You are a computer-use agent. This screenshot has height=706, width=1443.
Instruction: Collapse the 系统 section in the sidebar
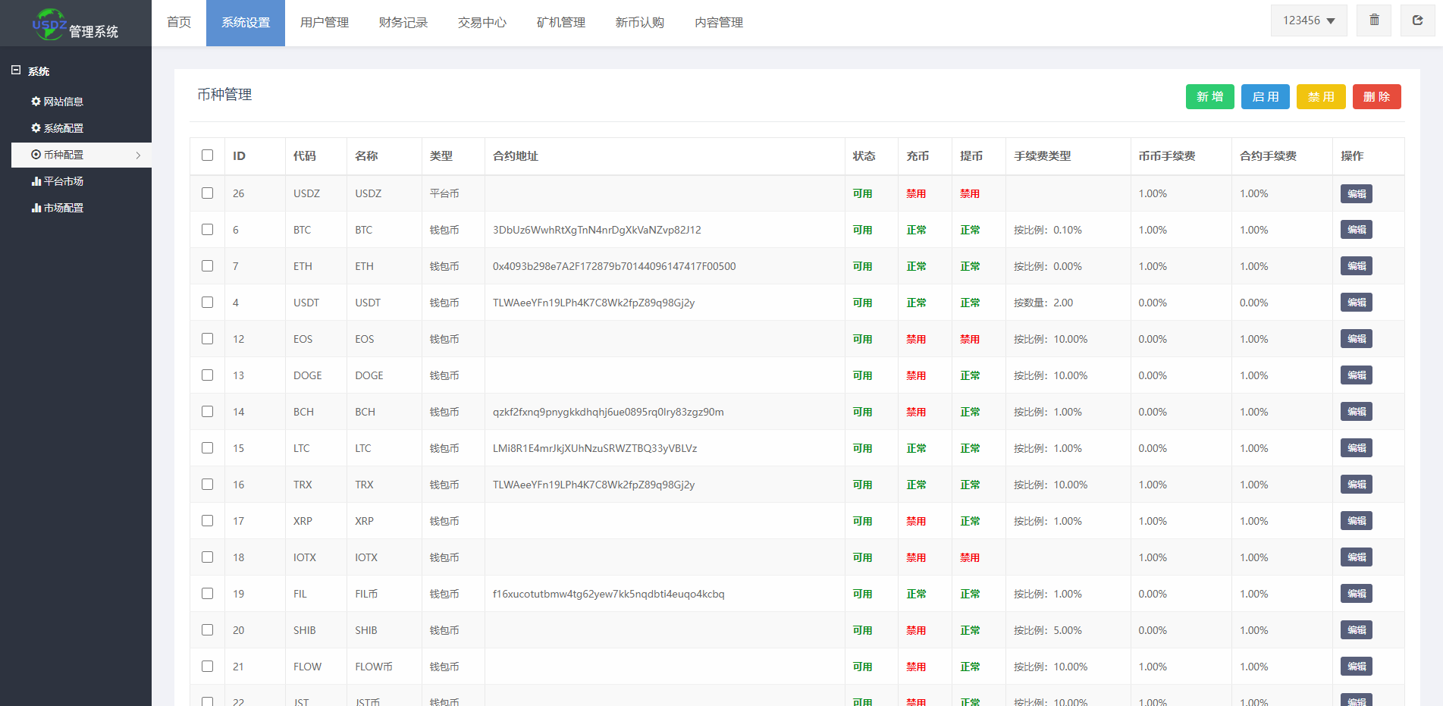point(16,70)
